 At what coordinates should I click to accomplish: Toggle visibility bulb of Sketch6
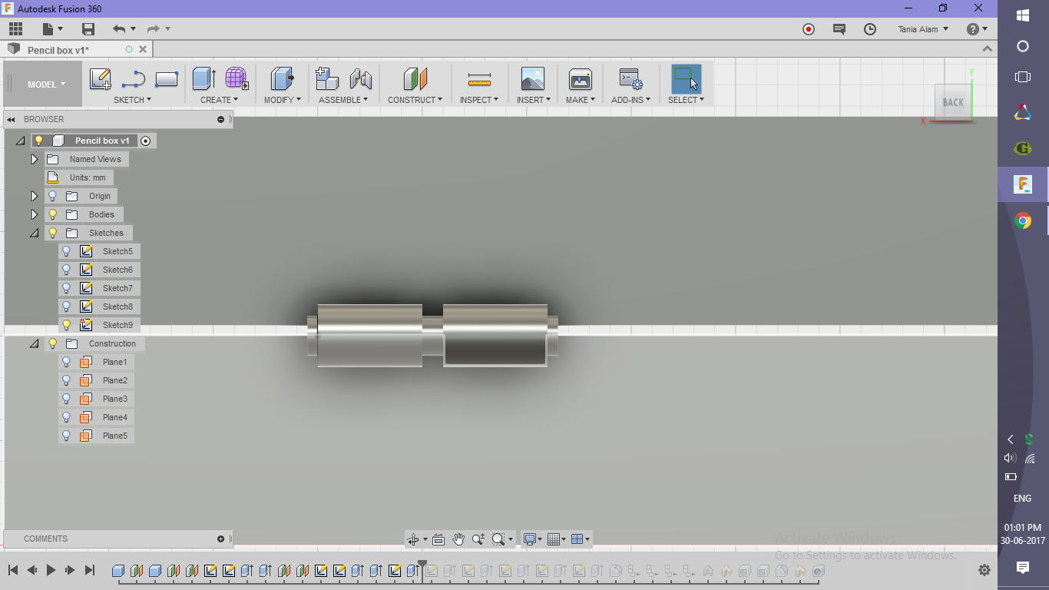67,270
